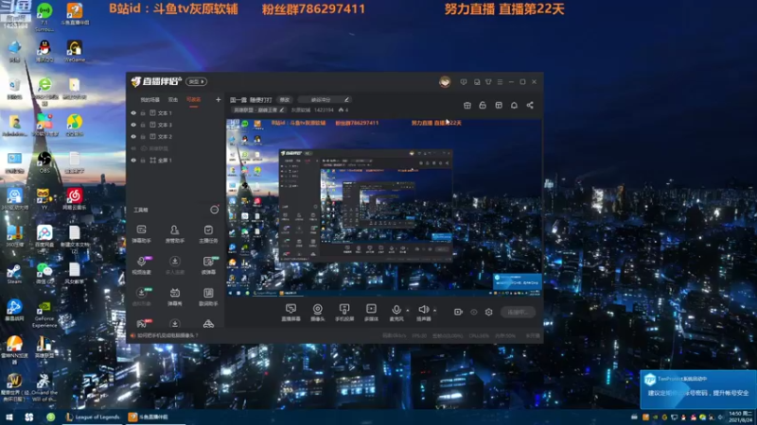Add a 多媒体 multimedia source

371,313
